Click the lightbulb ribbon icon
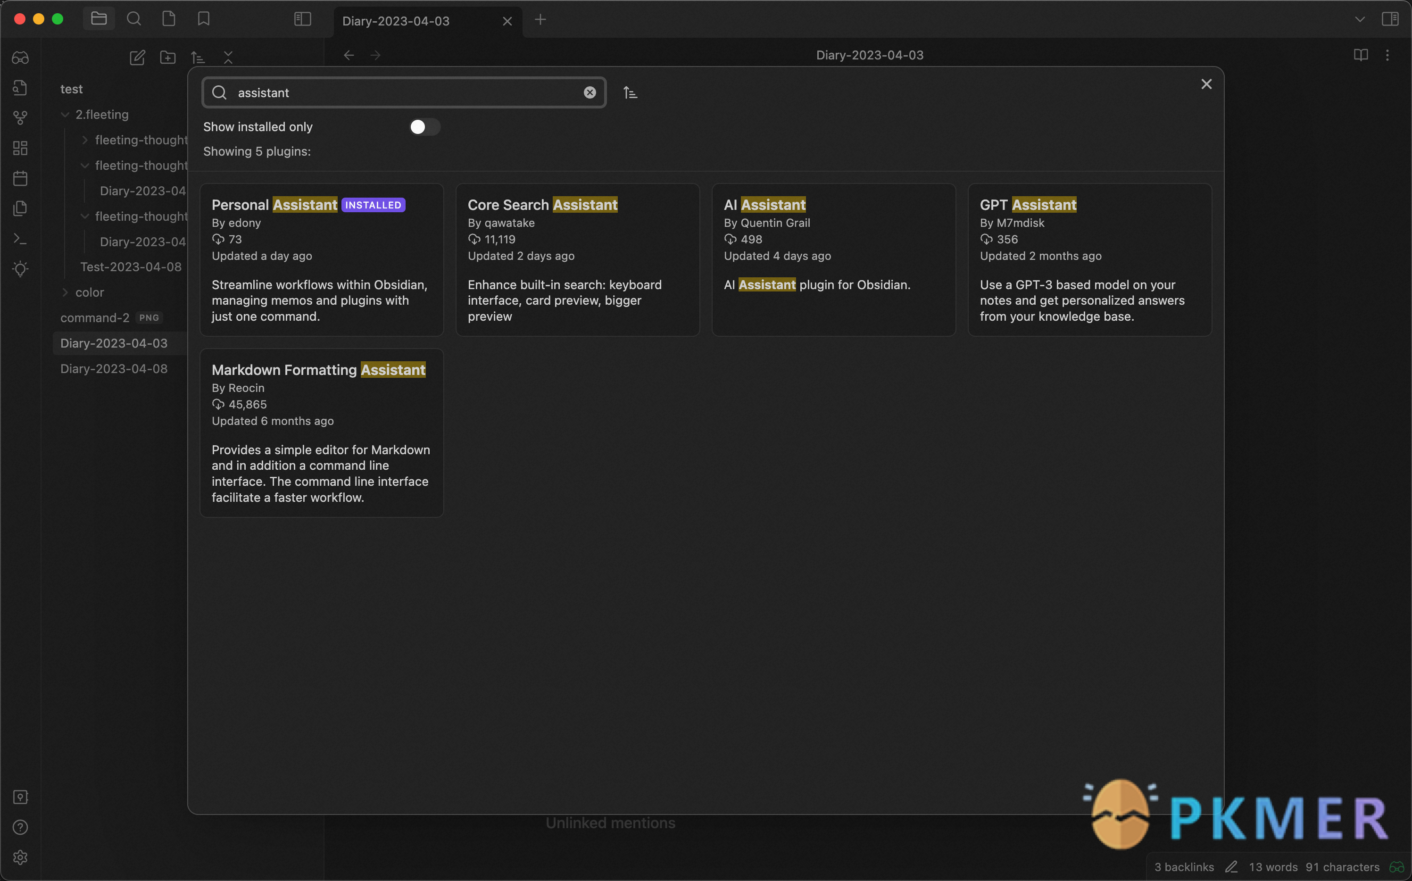Image resolution: width=1412 pixels, height=881 pixels. point(20,269)
